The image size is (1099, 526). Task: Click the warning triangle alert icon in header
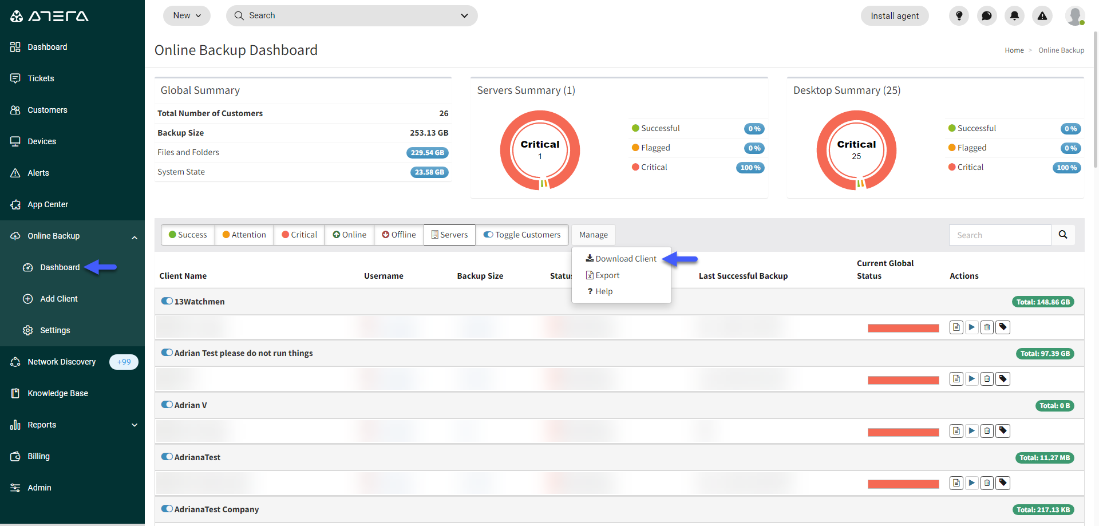click(1042, 16)
